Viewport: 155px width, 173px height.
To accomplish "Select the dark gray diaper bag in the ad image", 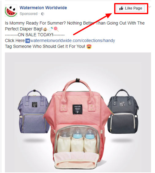I will 123,111.
